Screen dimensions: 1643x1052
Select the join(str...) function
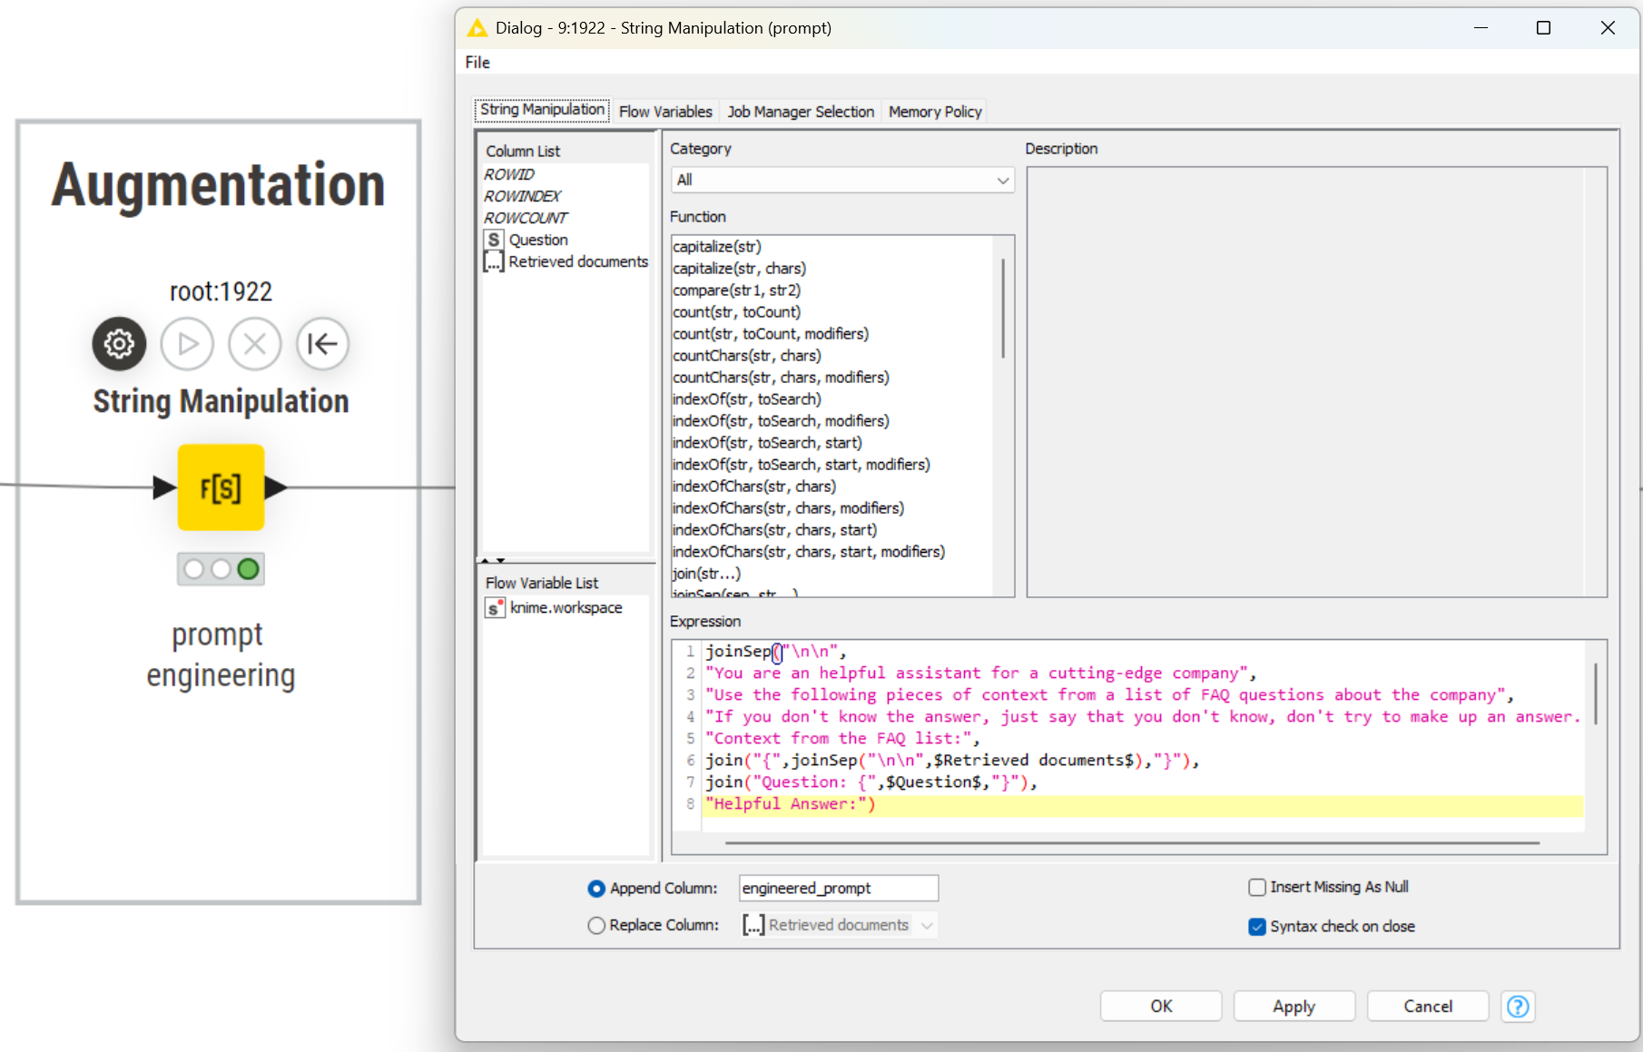(706, 573)
